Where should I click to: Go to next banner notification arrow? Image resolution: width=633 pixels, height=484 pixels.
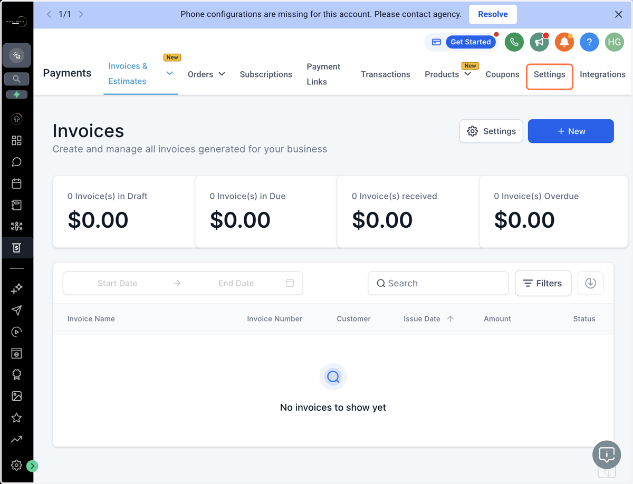tap(81, 14)
